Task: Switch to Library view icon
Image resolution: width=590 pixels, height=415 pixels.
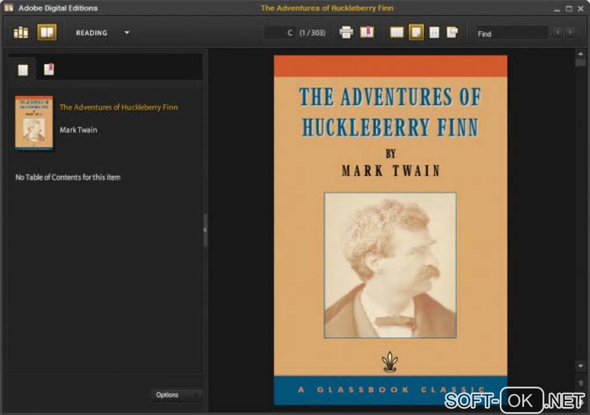Action: coord(21,33)
